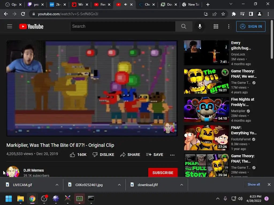Open FootofaFerret FNAF Everything video
The height and width of the screenshot is (205, 274).
(x=206, y=138)
